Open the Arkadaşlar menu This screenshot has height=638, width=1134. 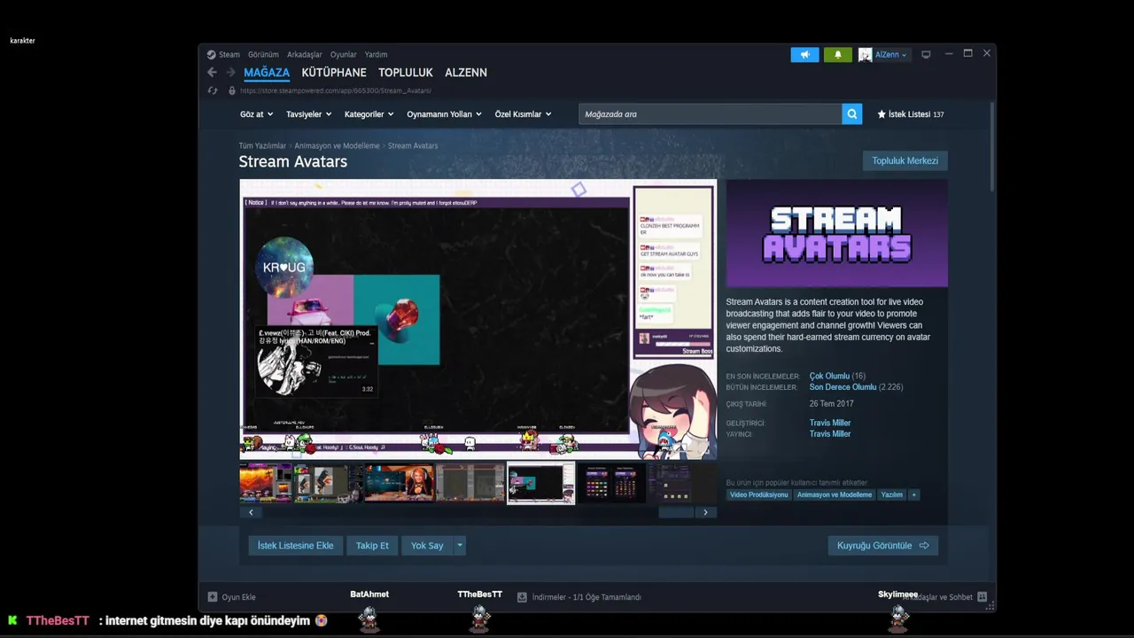305,55
